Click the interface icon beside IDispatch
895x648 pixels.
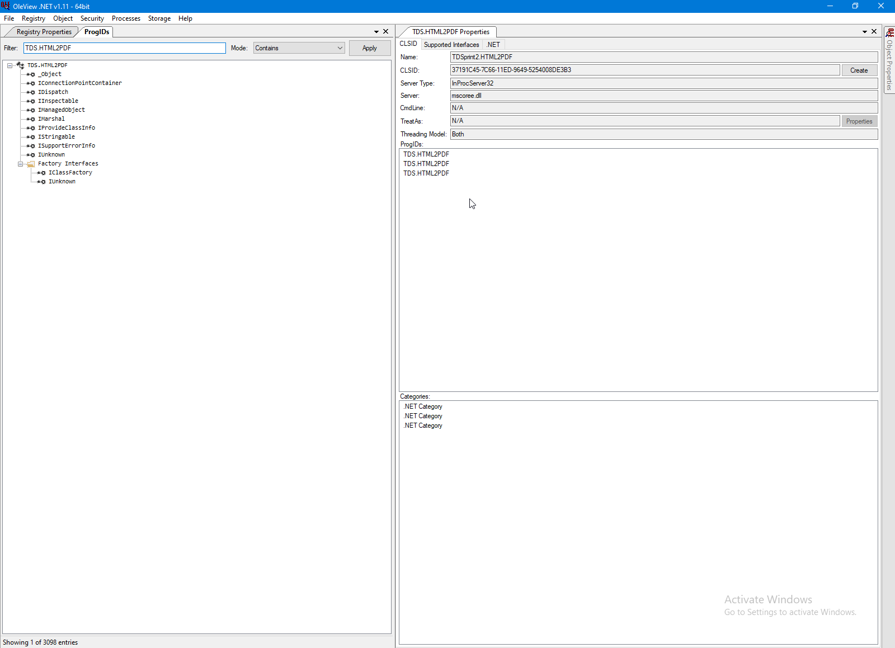[31, 92]
